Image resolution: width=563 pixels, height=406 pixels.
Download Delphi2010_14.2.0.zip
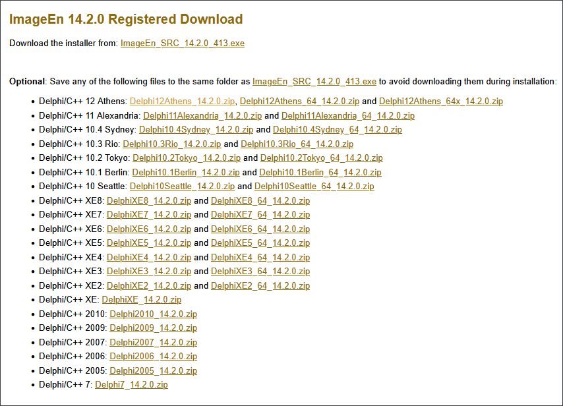click(x=153, y=314)
